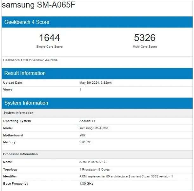Select the '1.80 GHz' base frequency value
Screen dimensions: 194x191
point(86,184)
